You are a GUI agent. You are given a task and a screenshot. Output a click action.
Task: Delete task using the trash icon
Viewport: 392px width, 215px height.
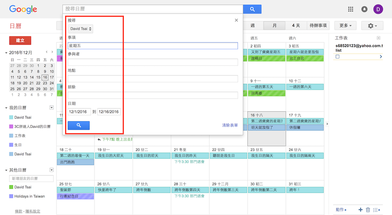pos(368,210)
